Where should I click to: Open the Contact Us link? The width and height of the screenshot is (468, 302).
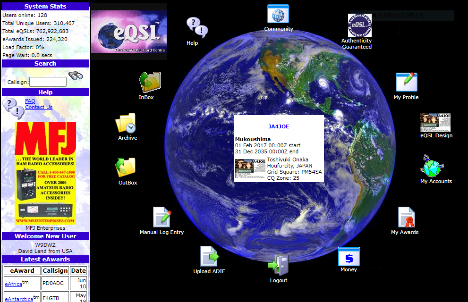pyautogui.click(x=39, y=107)
